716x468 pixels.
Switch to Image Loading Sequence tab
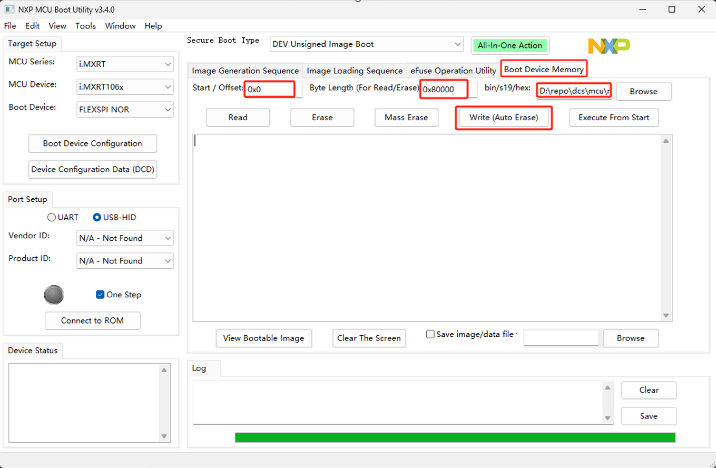click(x=355, y=71)
